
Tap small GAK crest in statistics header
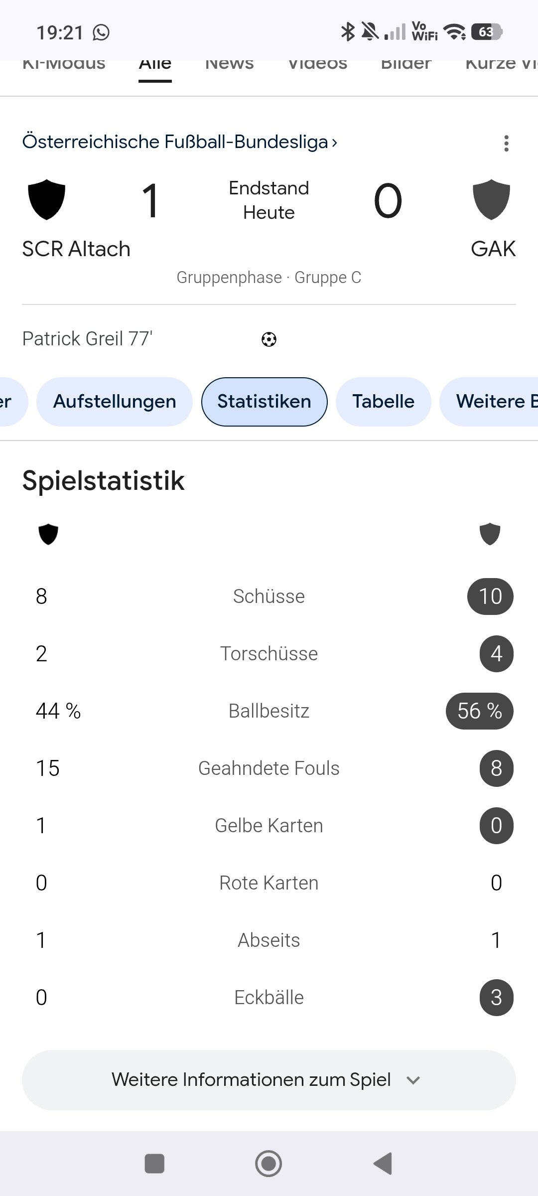(x=490, y=534)
